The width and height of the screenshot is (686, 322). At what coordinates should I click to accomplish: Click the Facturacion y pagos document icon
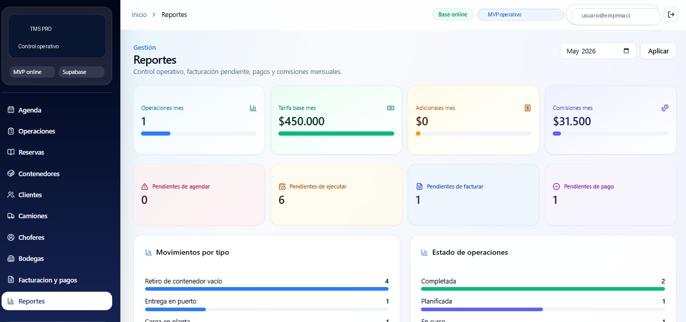(x=11, y=280)
